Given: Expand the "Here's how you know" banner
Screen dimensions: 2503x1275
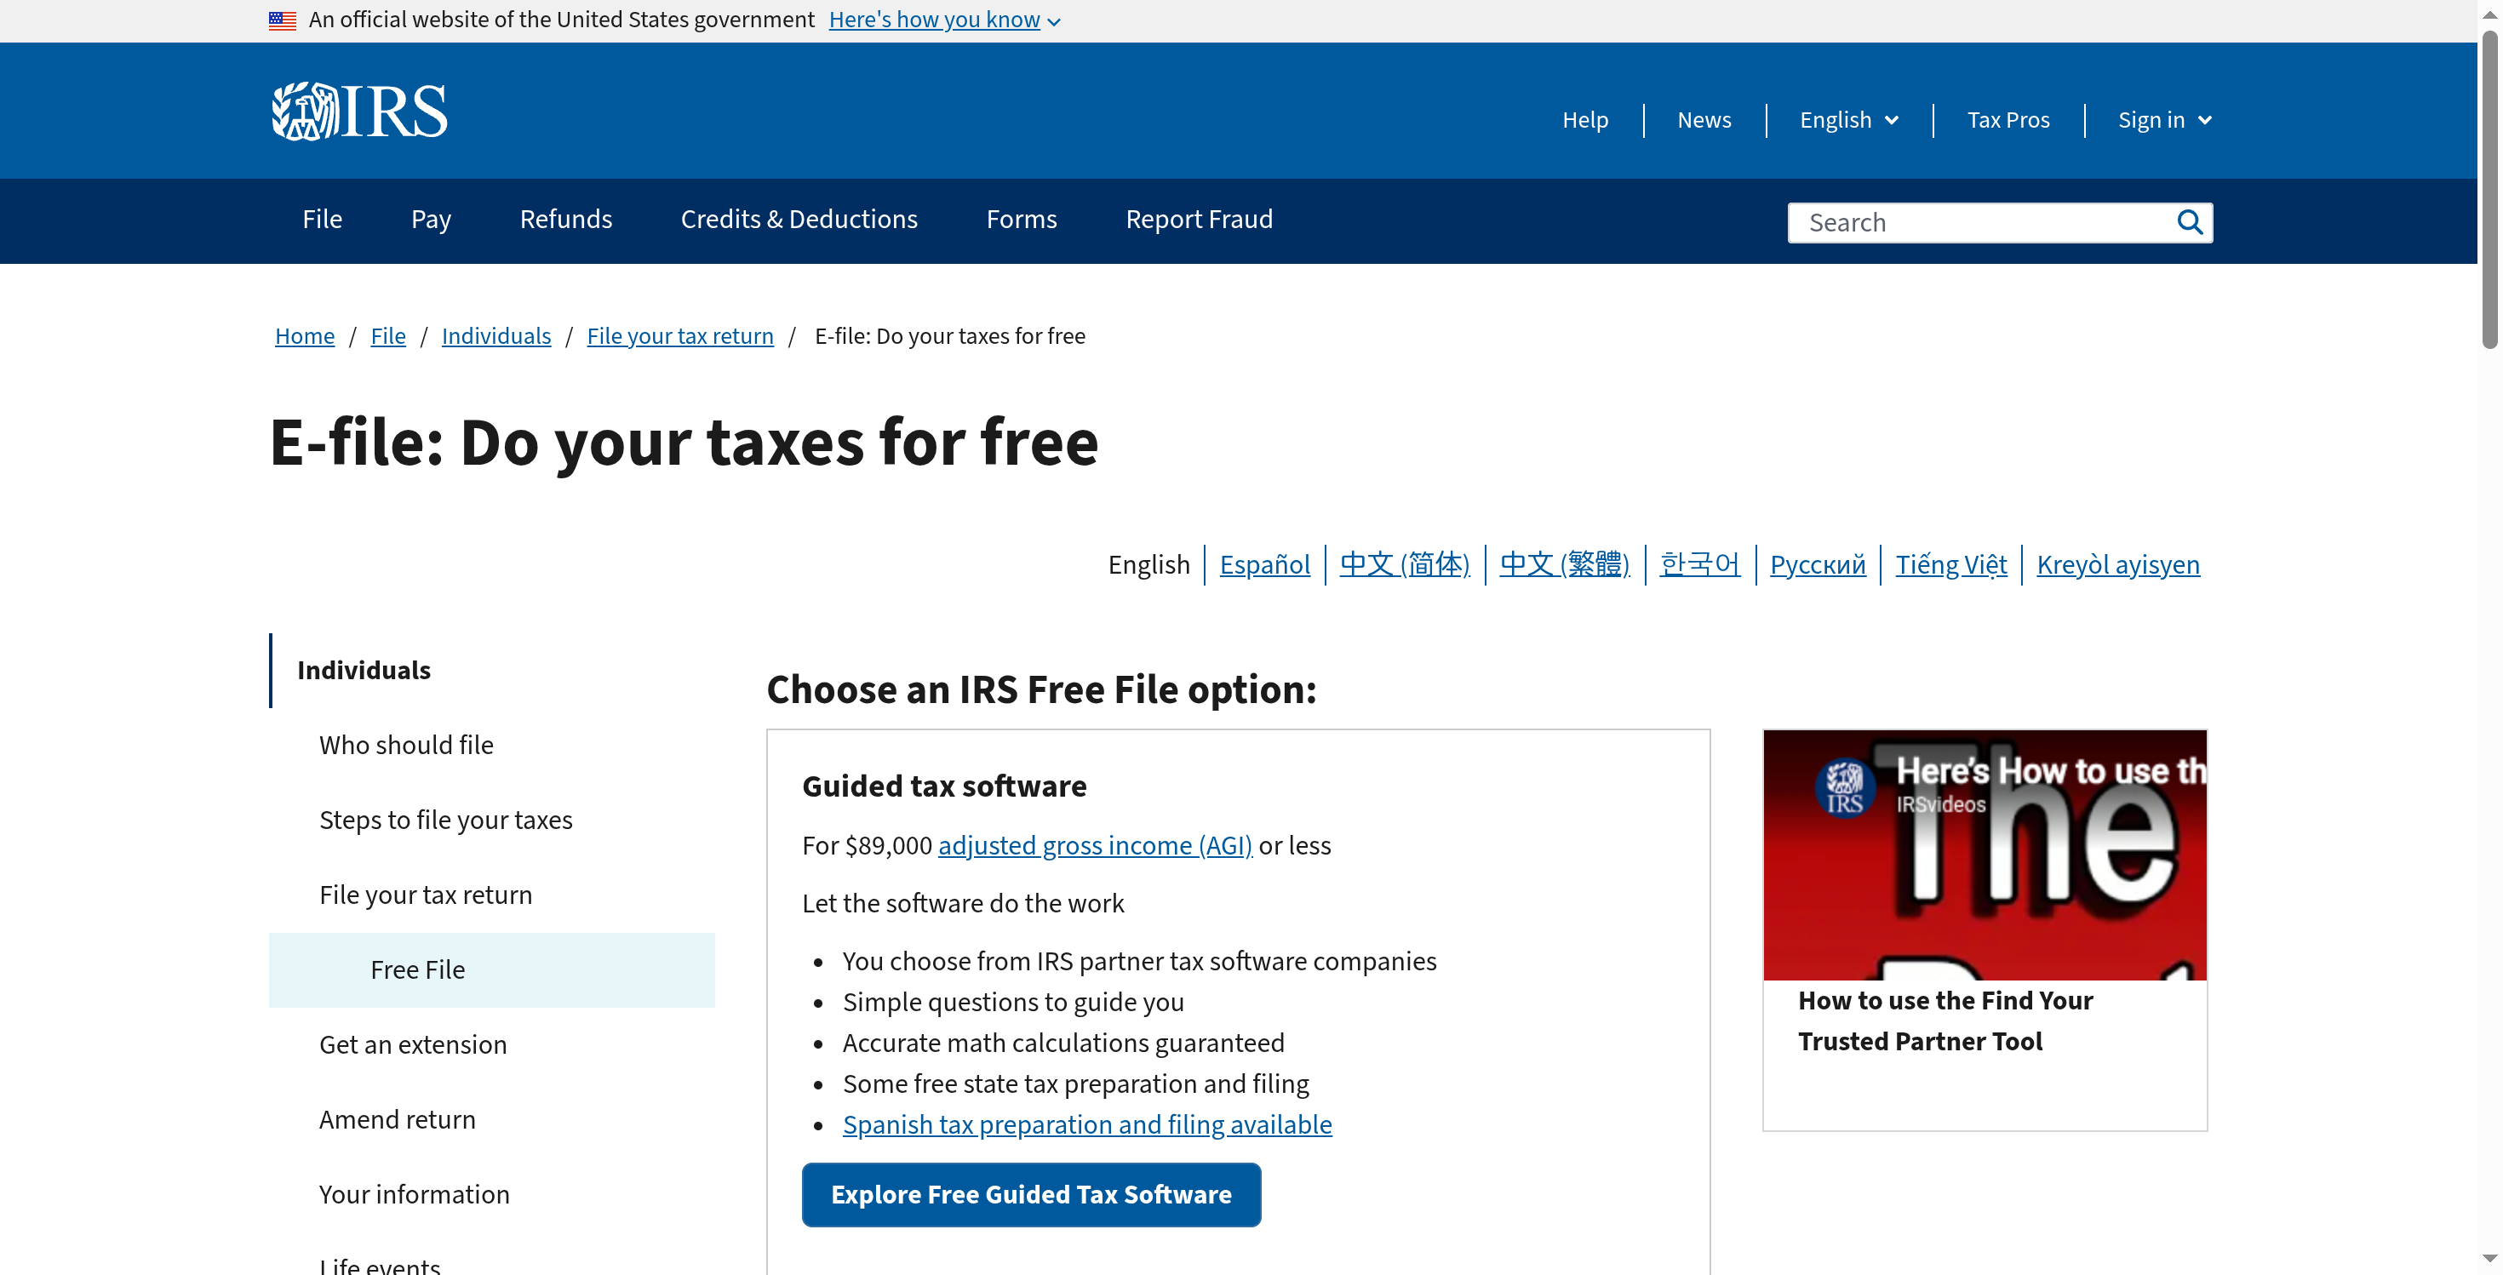Looking at the screenshot, I should pyautogui.click(x=943, y=20).
